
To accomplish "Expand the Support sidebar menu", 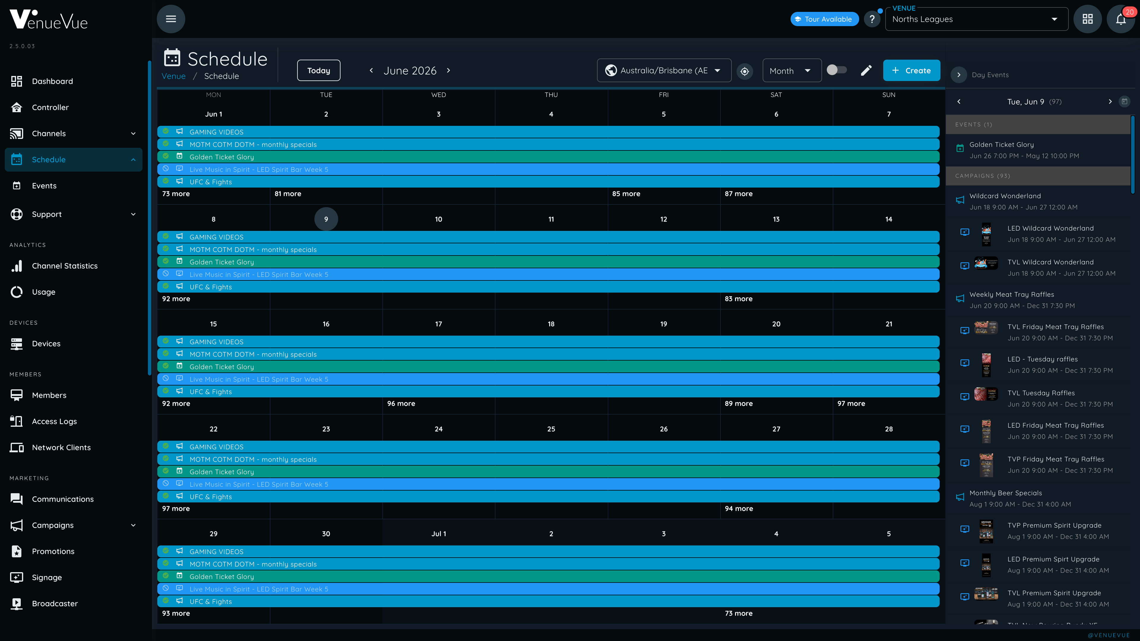I will 133,215.
